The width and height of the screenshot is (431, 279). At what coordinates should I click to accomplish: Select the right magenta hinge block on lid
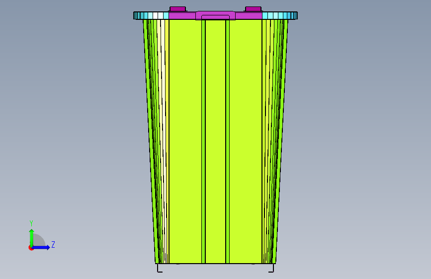point(253,9)
